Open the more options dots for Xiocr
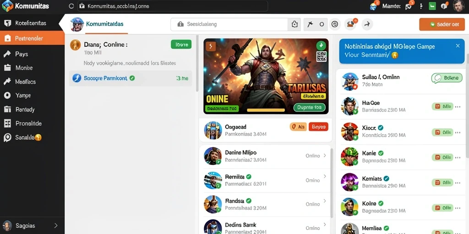The image size is (469, 234). [x=458, y=132]
